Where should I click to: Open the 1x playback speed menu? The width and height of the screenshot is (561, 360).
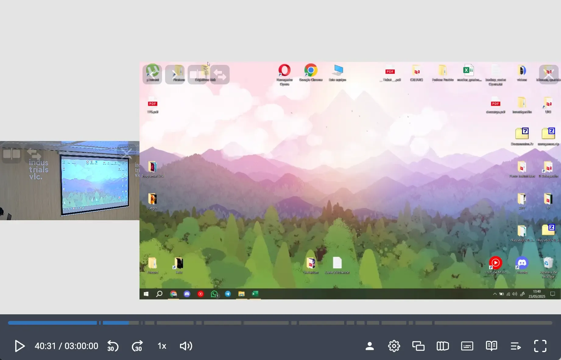click(162, 346)
